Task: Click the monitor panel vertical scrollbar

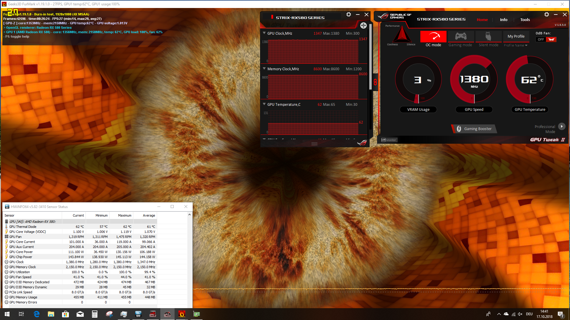Action: [x=370, y=59]
